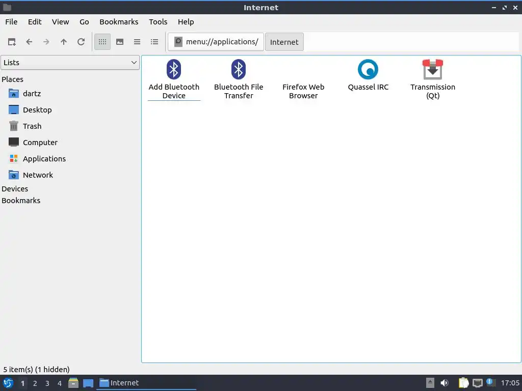Open removable media tray icon
Viewport: 522px width, 391px height.
[430, 383]
